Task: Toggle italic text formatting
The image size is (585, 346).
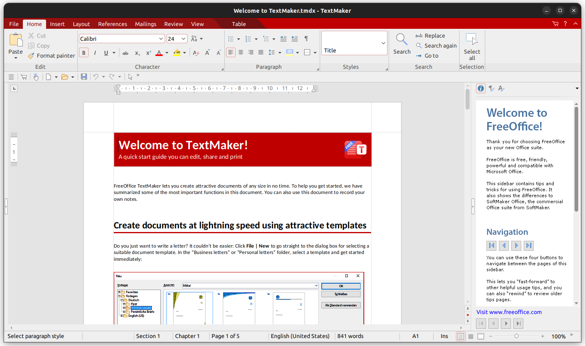Action: coord(95,52)
